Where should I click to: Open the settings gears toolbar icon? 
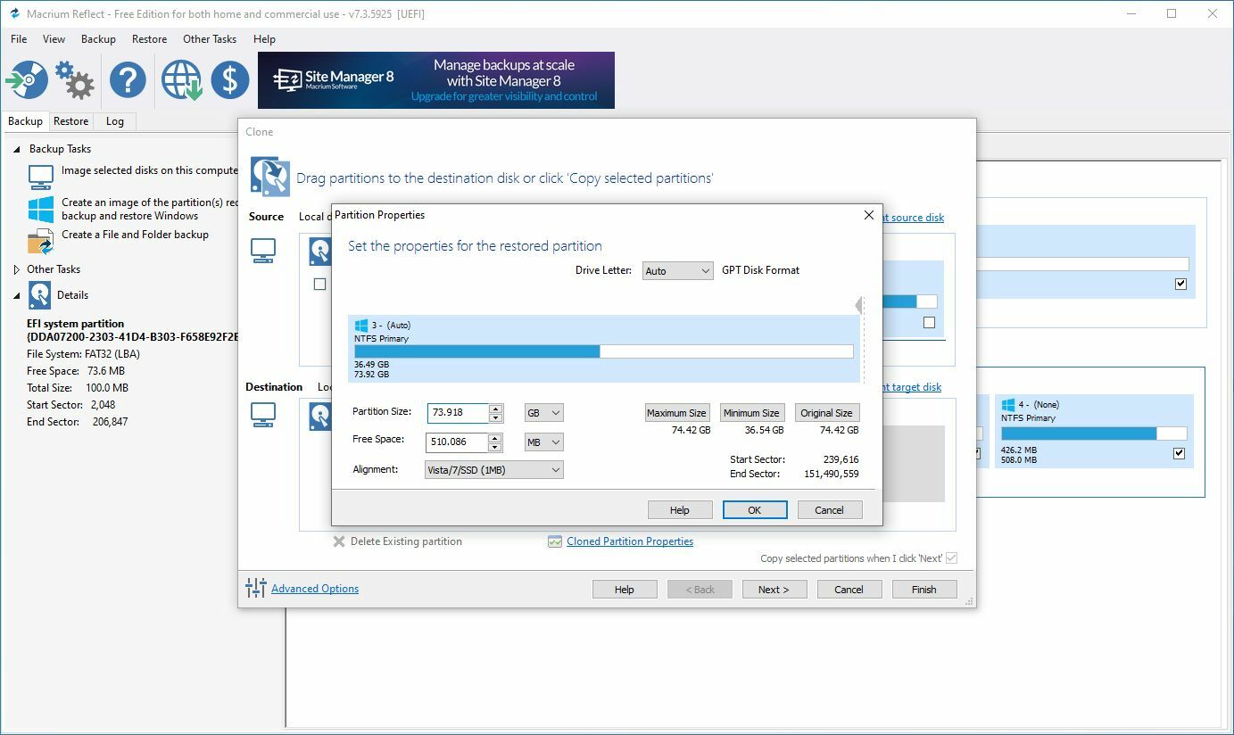coord(75,80)
